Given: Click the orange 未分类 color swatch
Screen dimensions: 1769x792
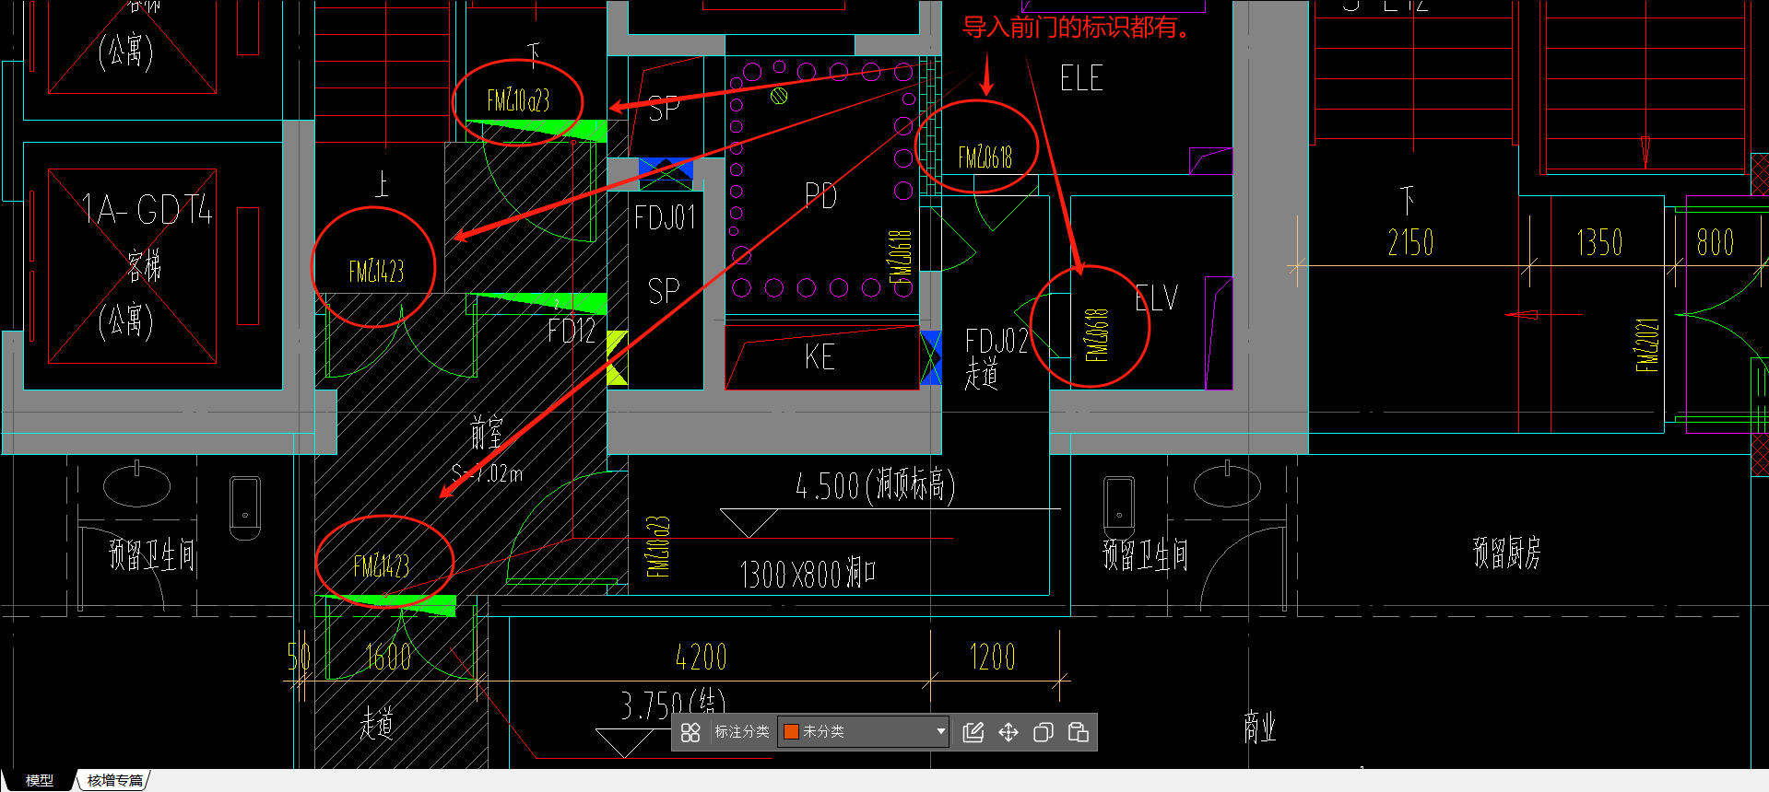Looking at the screenshot, I should pos(791,732).
